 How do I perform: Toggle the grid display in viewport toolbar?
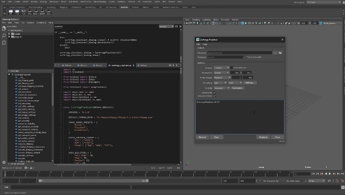click(x=213, y=23)
